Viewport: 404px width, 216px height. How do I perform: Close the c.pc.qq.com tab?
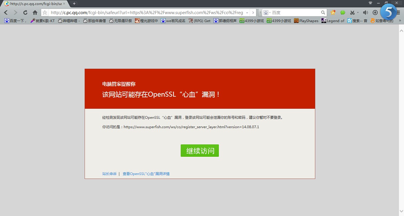click(x=64, y=4)
